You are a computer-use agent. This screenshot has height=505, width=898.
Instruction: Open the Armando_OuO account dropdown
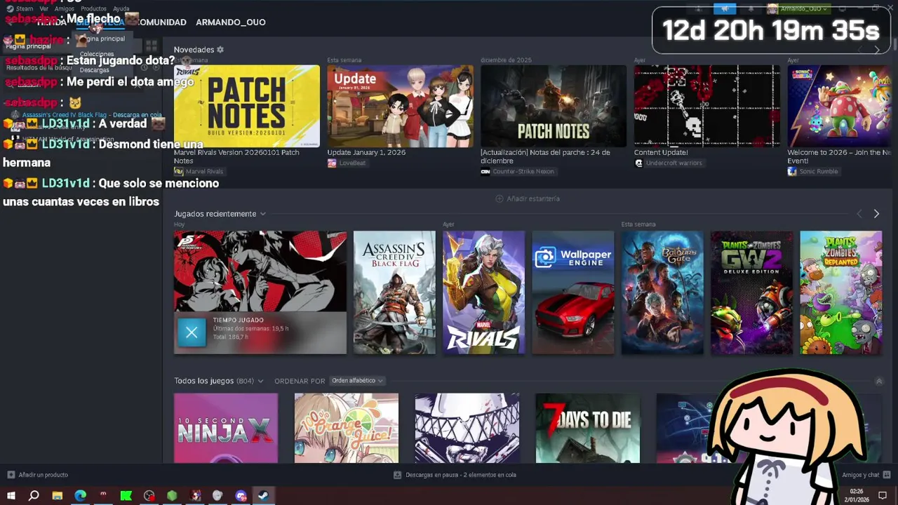798,8
